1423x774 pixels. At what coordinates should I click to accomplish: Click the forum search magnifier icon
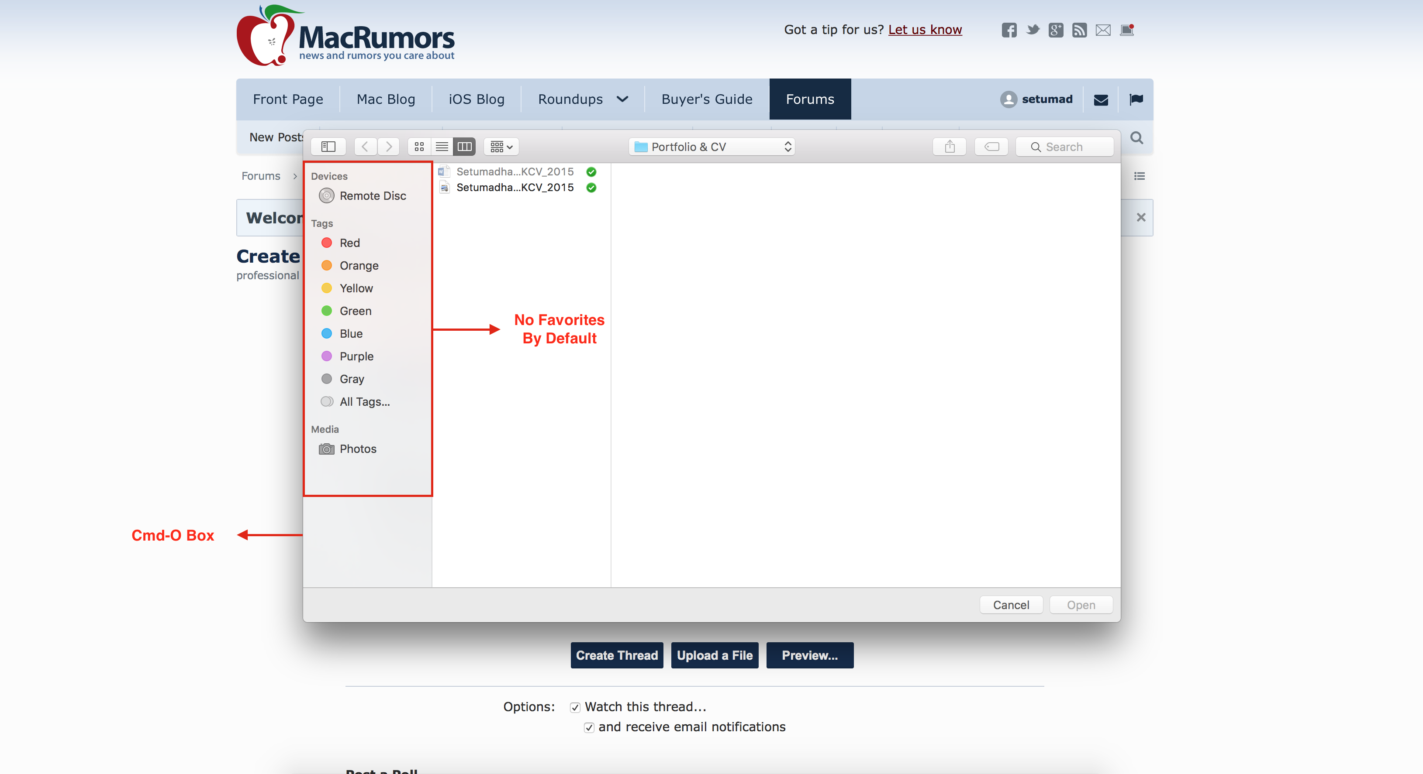[1136, 137]
